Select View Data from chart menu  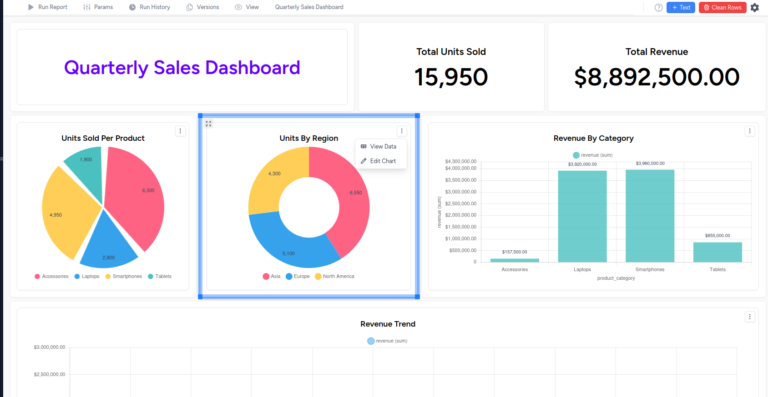383,146
